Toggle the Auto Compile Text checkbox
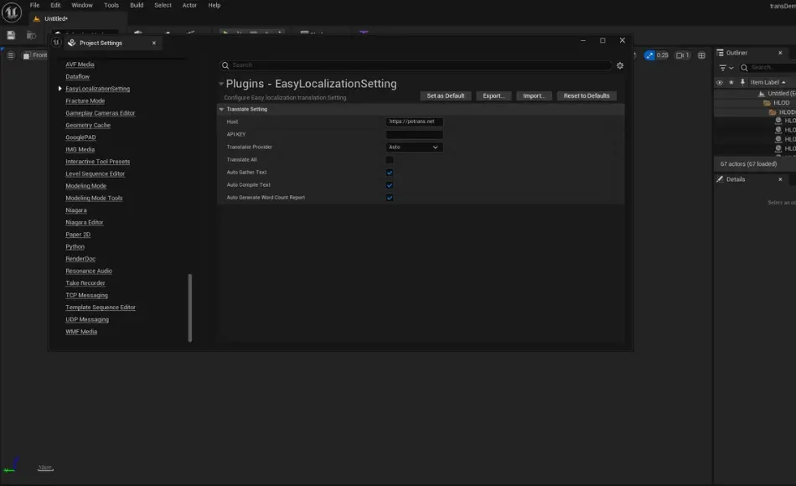 coord(390,185)
